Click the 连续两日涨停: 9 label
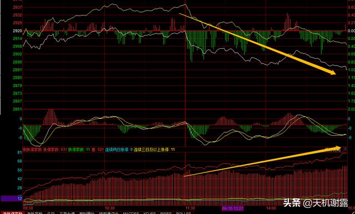This screenshot has height=214, width=355. pos(119,150)
